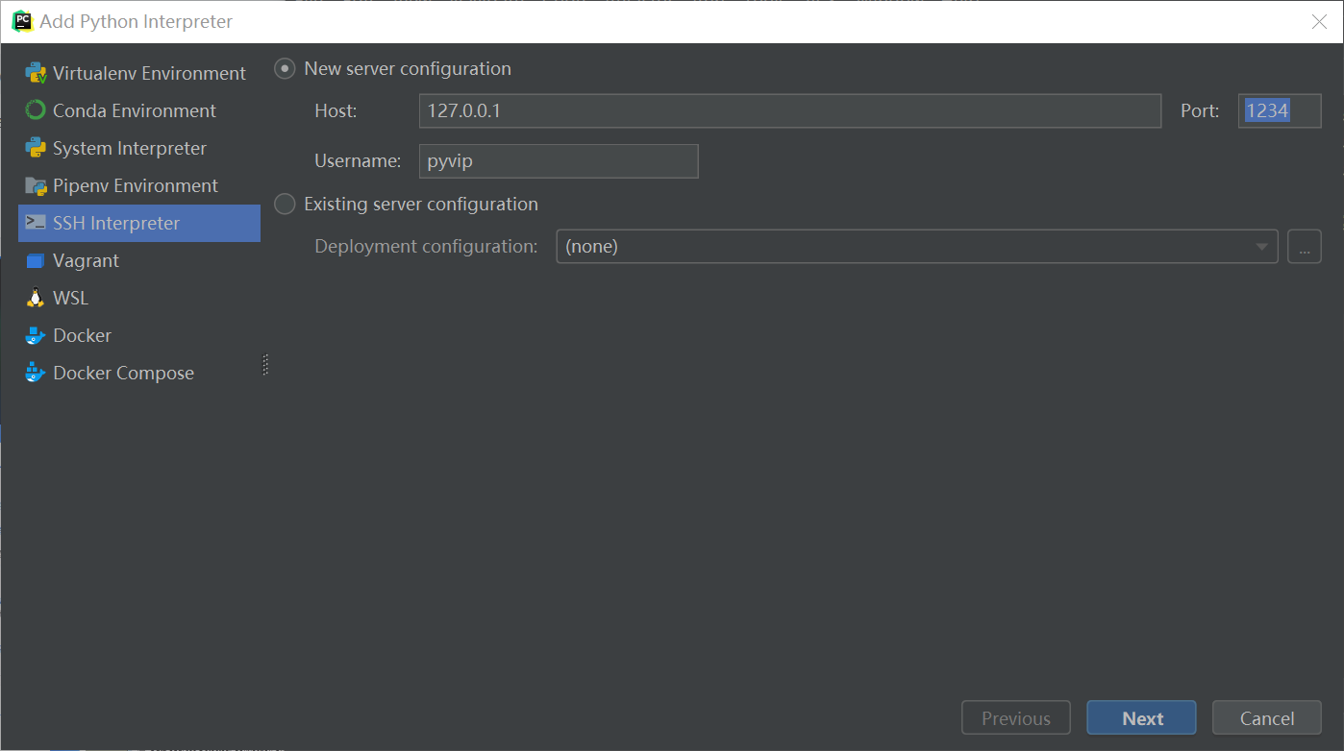Focus the Port input field

1280,111
